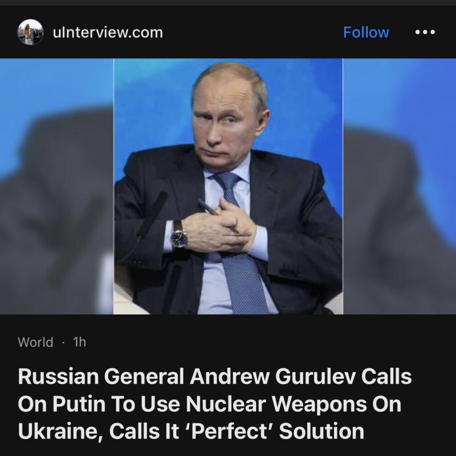Click the wristwatch in the article photo
Screen dimensions: 456x456
tap(179, 236)
